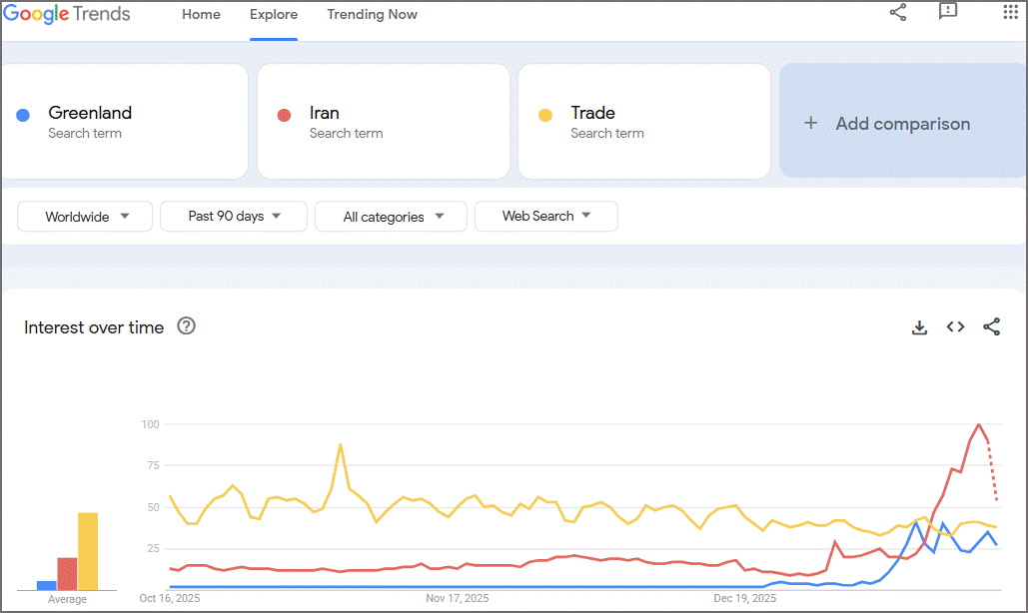Viewport: 1028px width, 613px height.
Task: Open help icon beside Interest over time
Action: (x=186, y=326)
